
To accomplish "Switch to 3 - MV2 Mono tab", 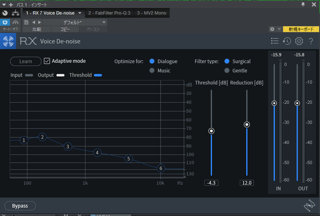I will [152, 13].
